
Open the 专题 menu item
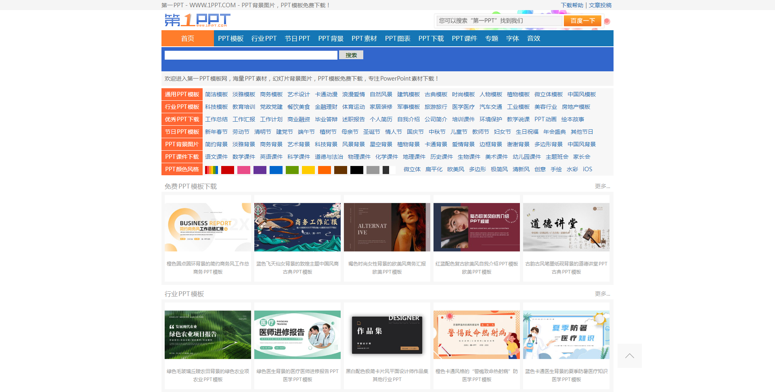(x=491, y=38)
